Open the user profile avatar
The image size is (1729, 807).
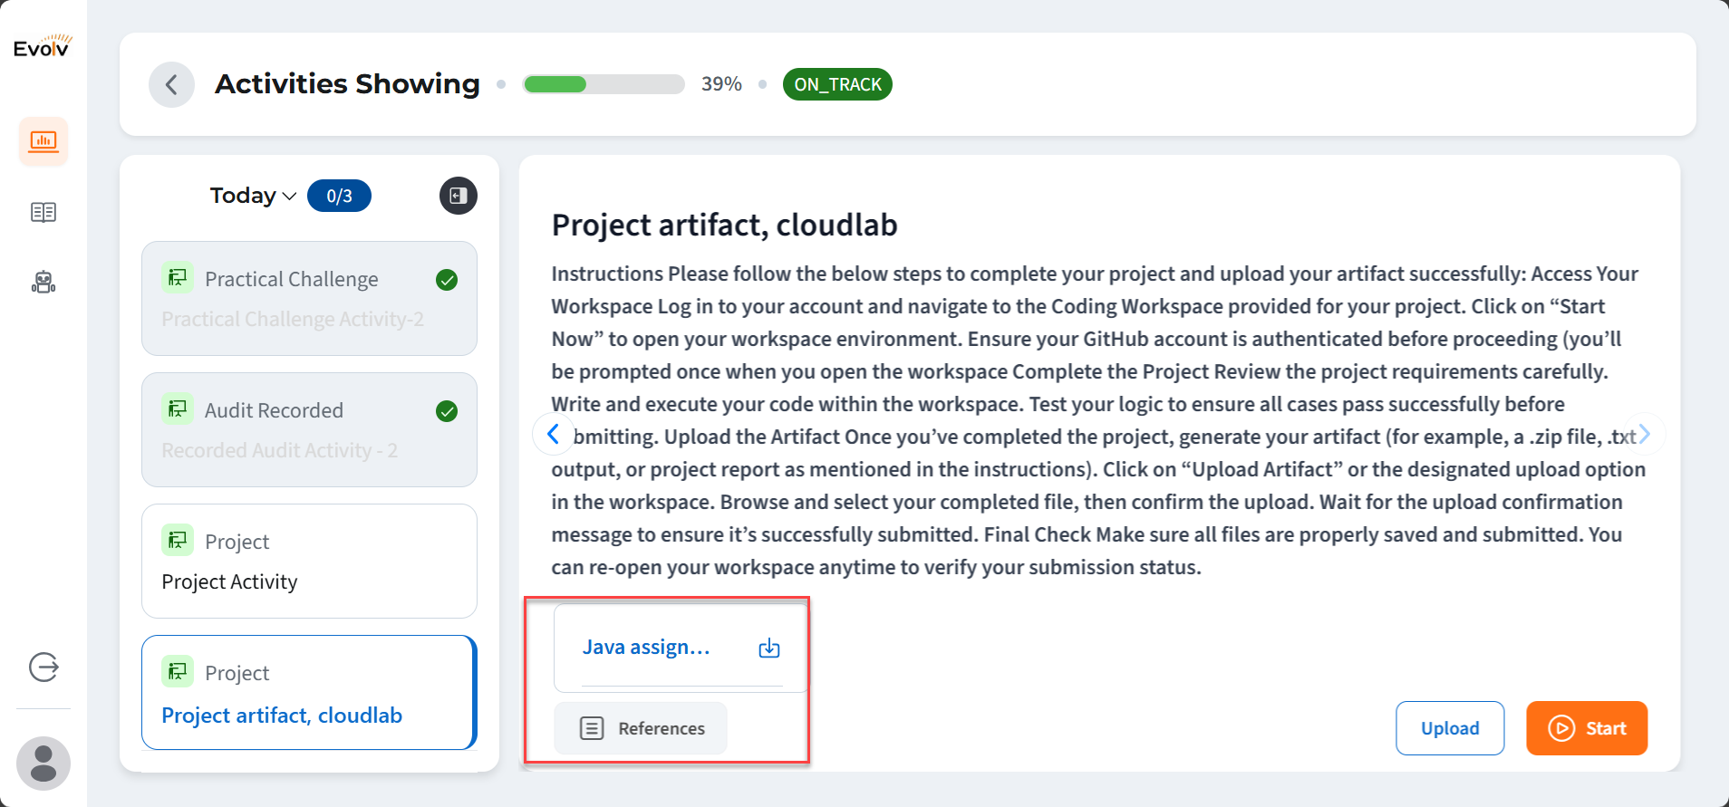tap(43, 763)
